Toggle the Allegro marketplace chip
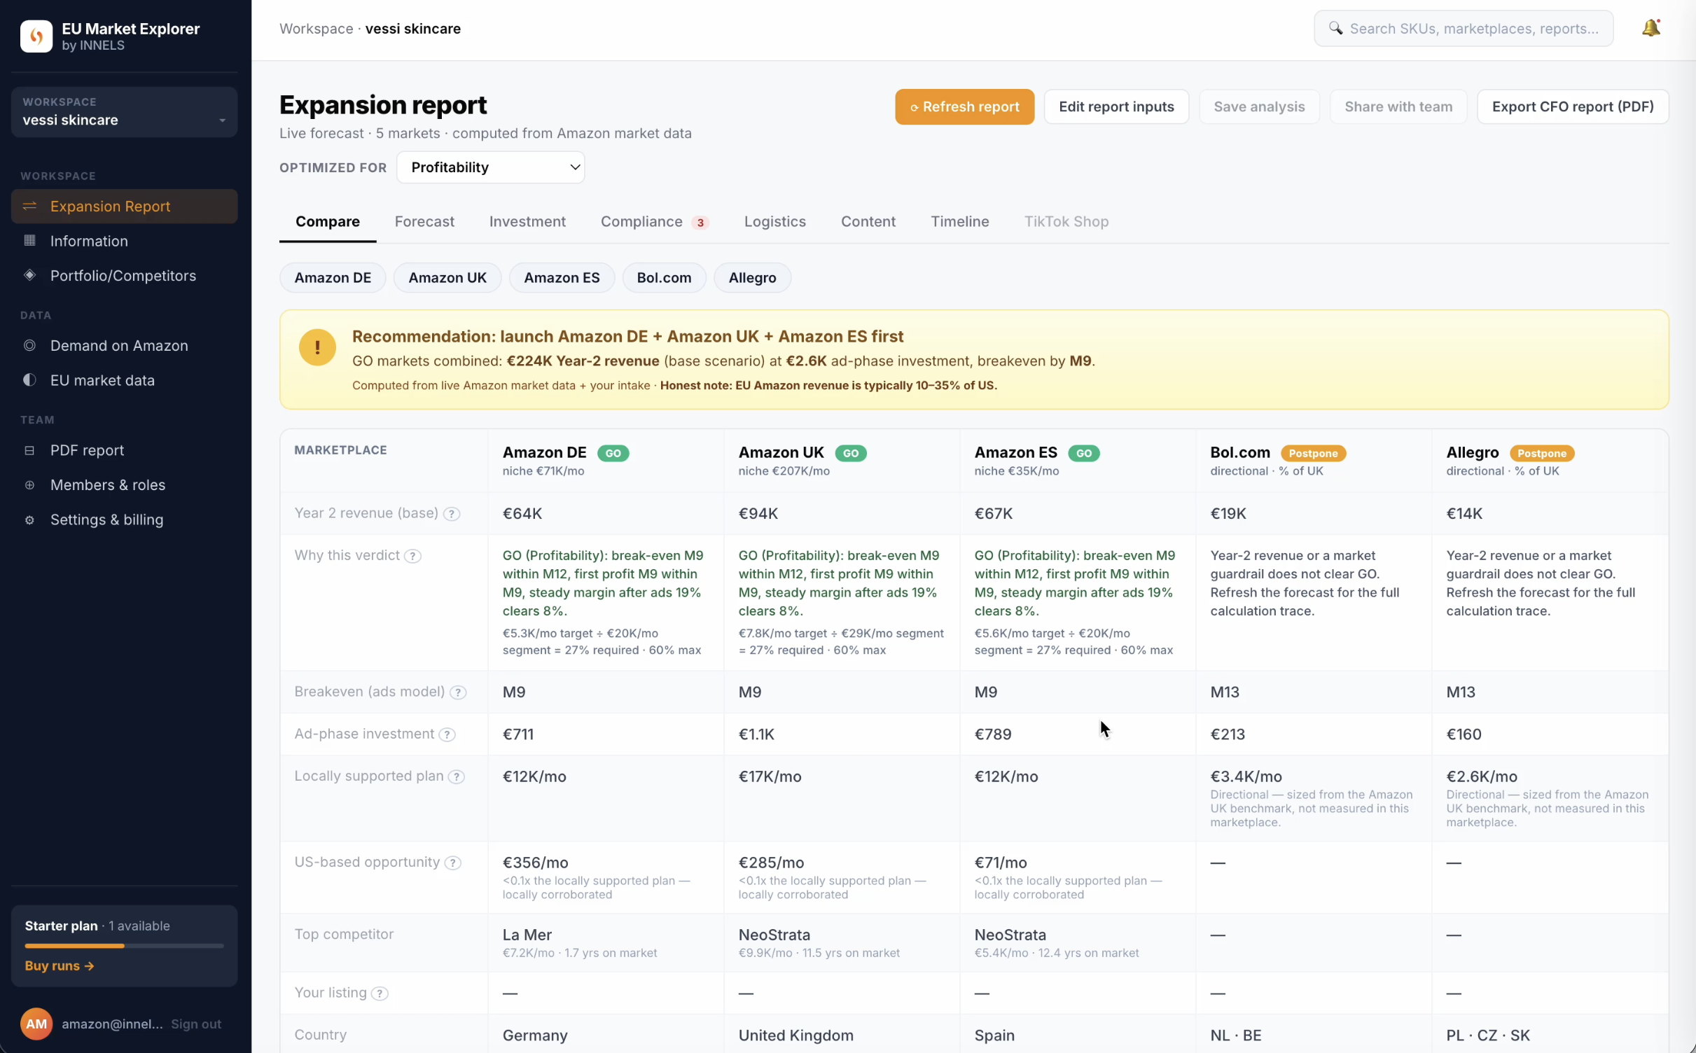This screenshot has width=1696, height=1053. coord(752,278)
